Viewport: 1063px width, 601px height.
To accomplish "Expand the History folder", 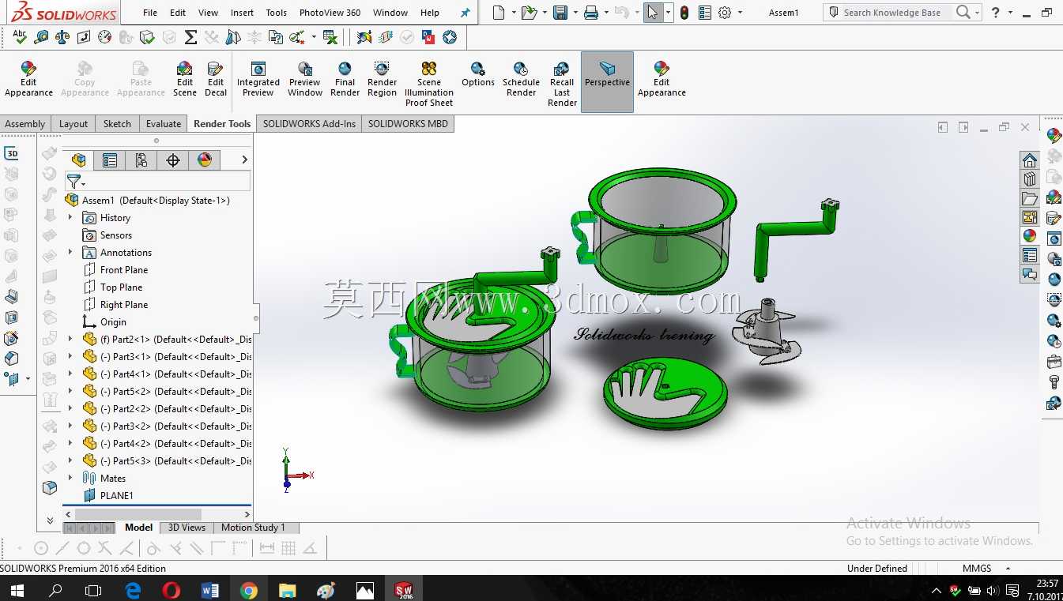I will click(x=70, y=218).
